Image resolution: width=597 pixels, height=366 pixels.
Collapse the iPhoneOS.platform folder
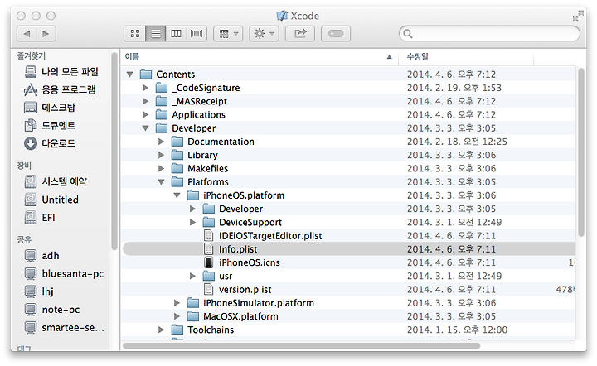pyautogui.click(x=177, y=195)
